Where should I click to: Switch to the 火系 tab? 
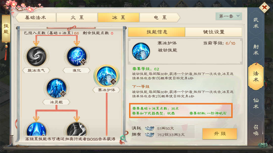click(x=77, y=17)
